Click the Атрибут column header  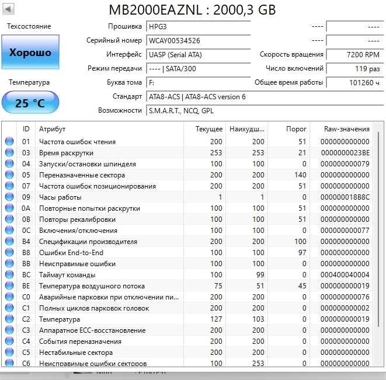tap(110, 129)
